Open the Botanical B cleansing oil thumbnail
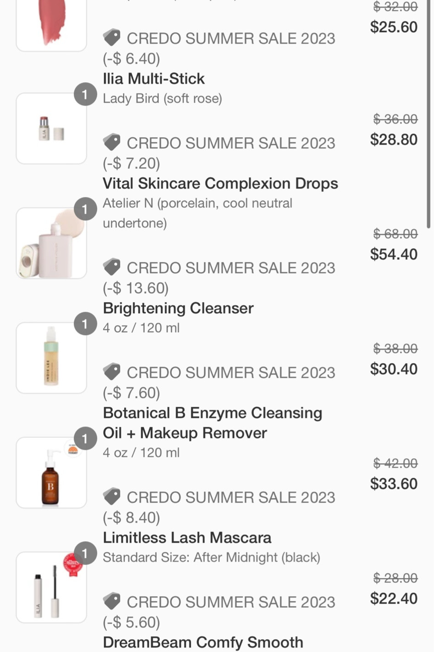The height and width of the screenshot is (652, 434). coord(51,473)
